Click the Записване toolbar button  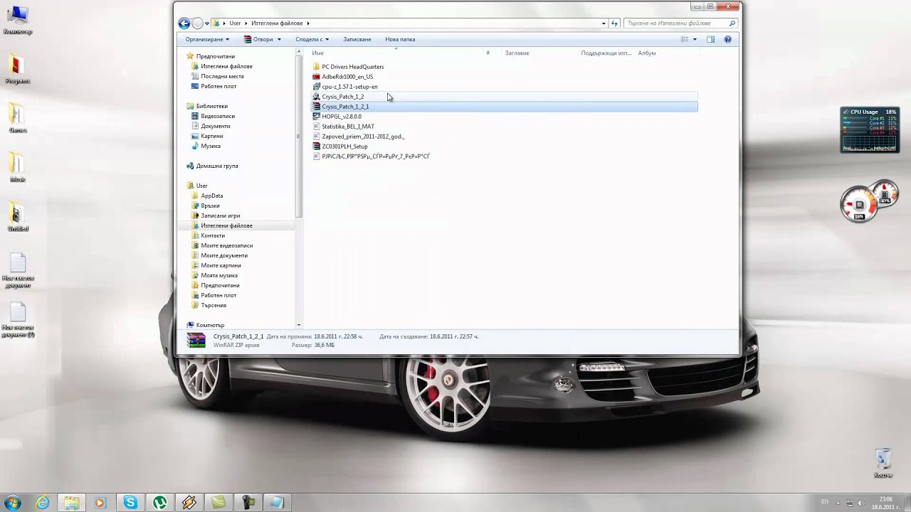tap(357, 39)
